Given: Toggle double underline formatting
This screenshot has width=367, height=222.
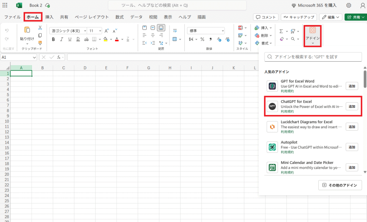Looking at the screenshot, I should point(78,39).
